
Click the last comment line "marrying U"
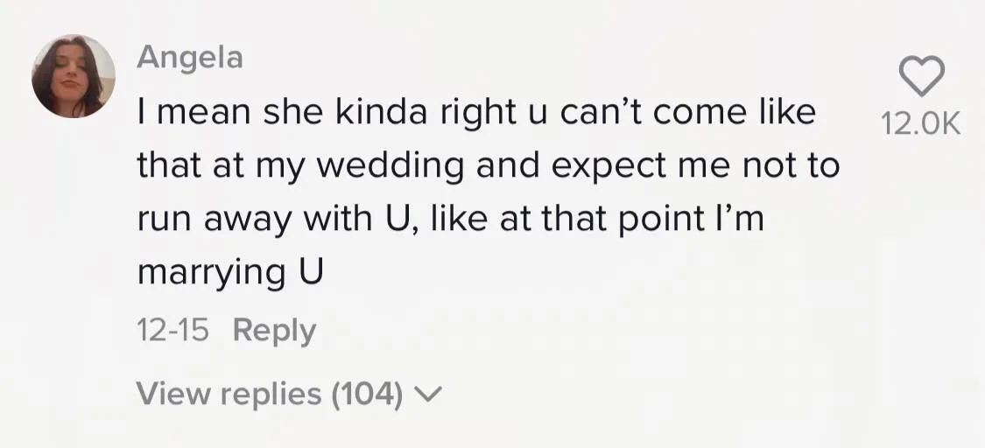[230, 272]
